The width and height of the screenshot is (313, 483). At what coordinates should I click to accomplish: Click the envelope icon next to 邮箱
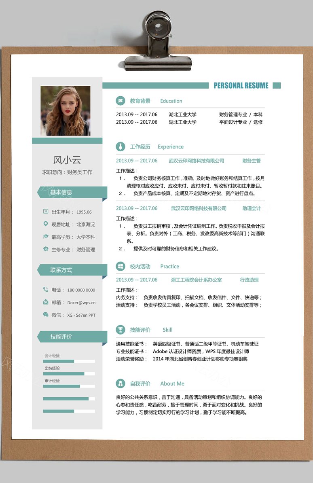(46, 302)
